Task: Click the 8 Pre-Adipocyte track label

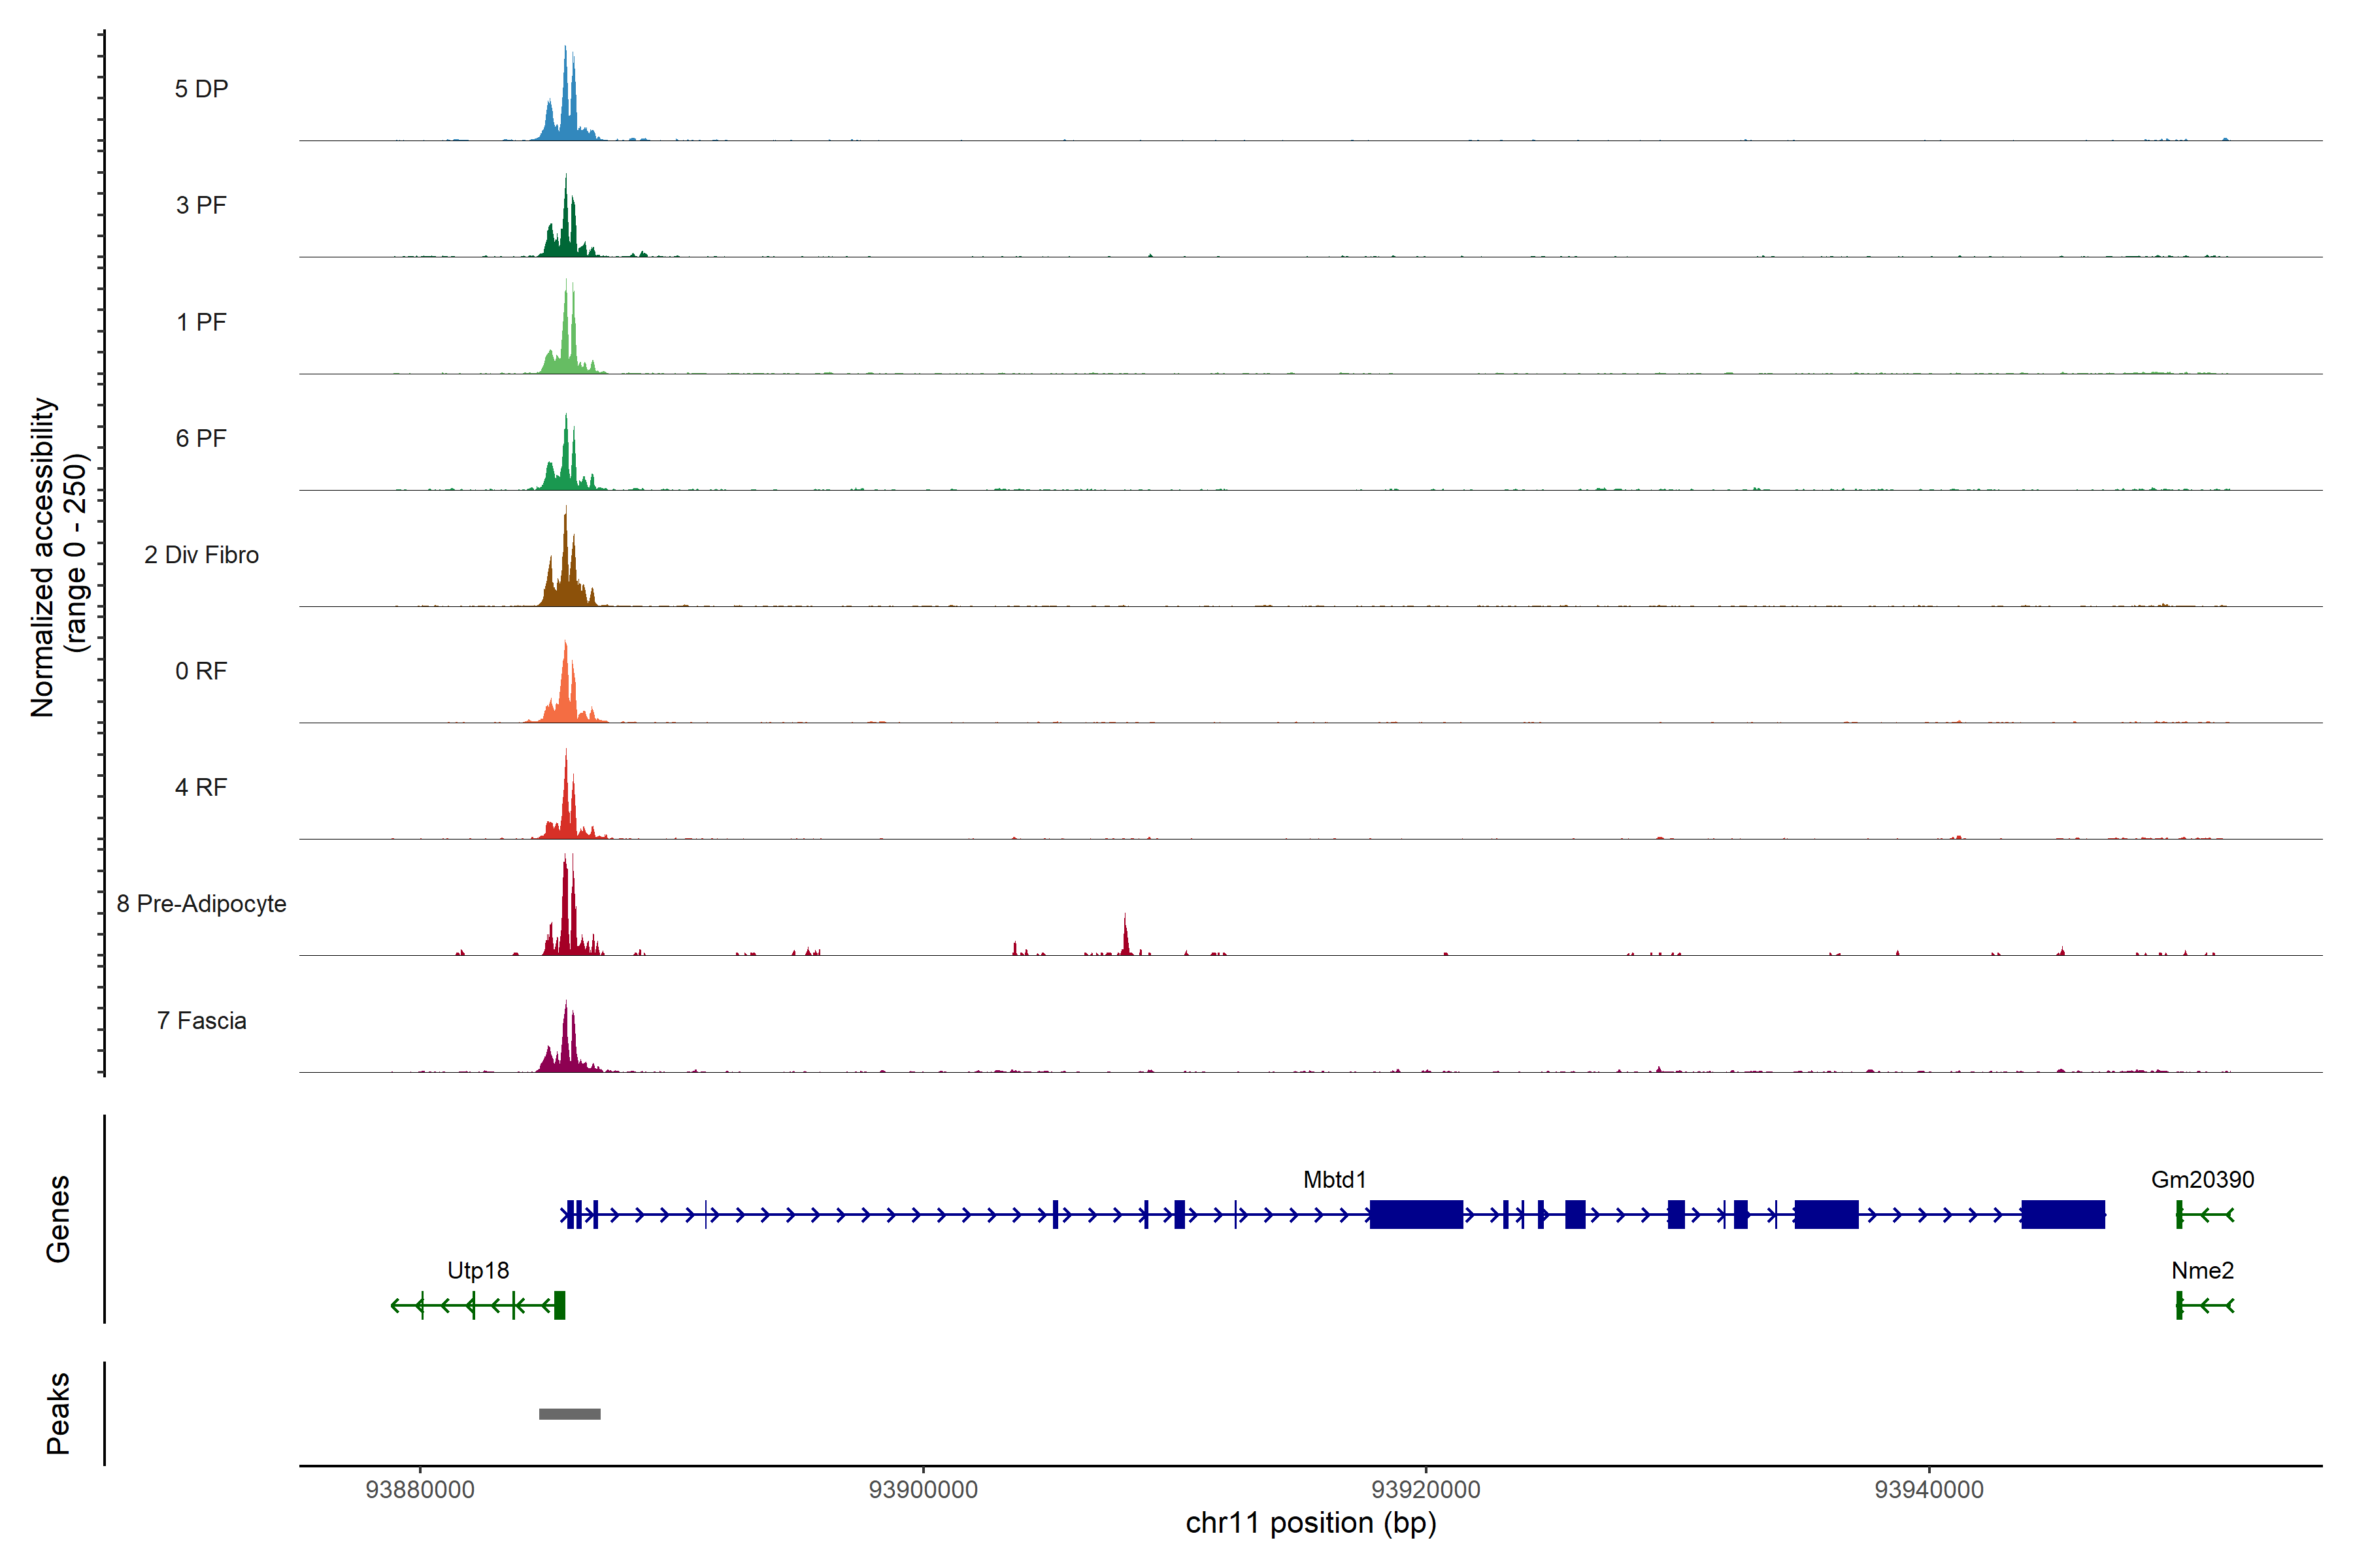Action: point(201,903)
